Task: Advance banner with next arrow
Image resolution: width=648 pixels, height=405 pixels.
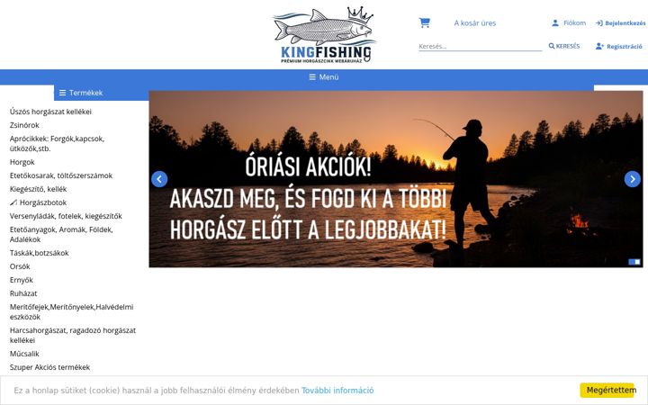Action: point(633,179)
